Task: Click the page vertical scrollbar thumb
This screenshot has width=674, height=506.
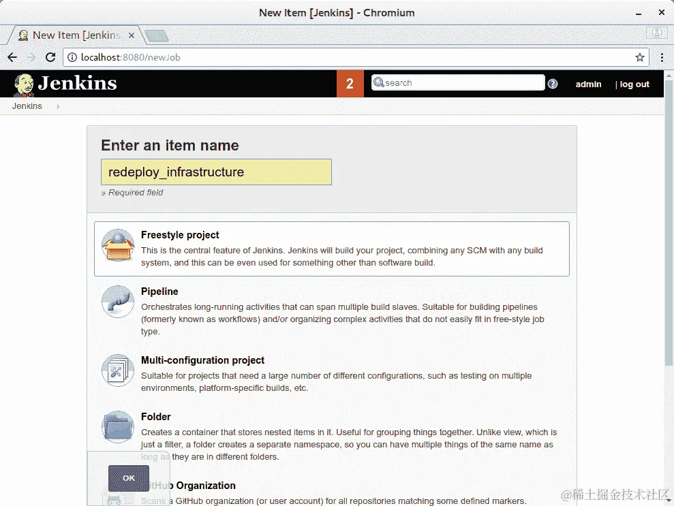Action: (669, 223)
